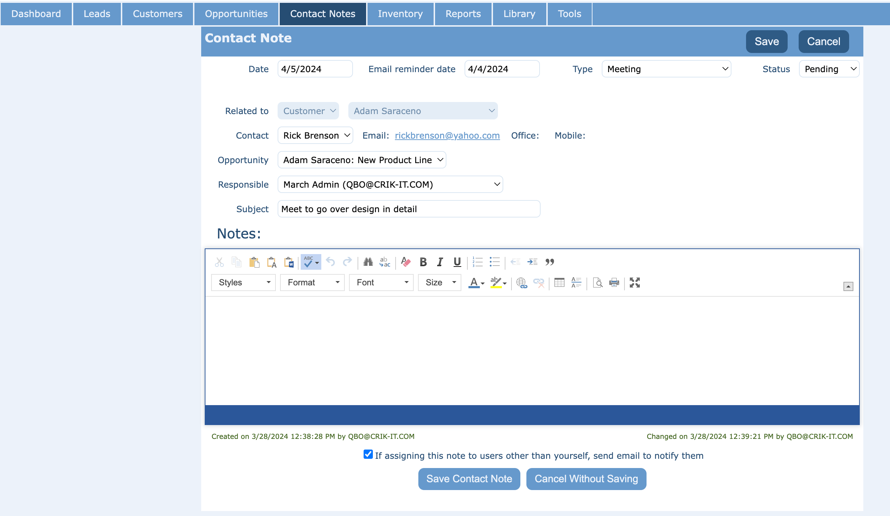Open the Type dropdown showing Meeting
The width and height of the screenshot is (890, 516).
coord(666,69)
